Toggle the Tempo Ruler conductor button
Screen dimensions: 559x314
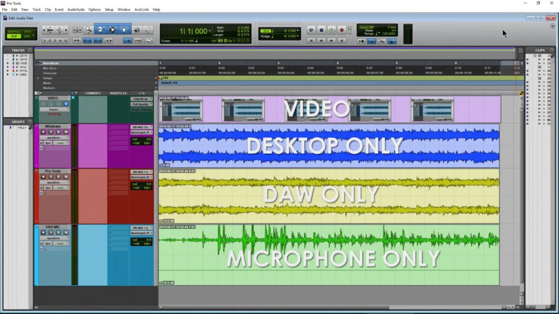click(x=392, y=41)
